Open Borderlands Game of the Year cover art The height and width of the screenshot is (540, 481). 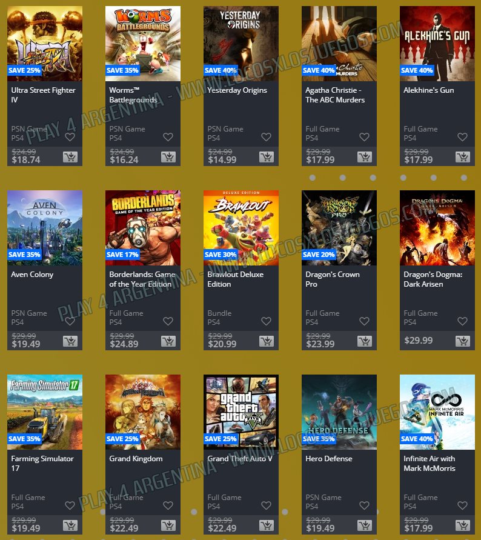143,228
